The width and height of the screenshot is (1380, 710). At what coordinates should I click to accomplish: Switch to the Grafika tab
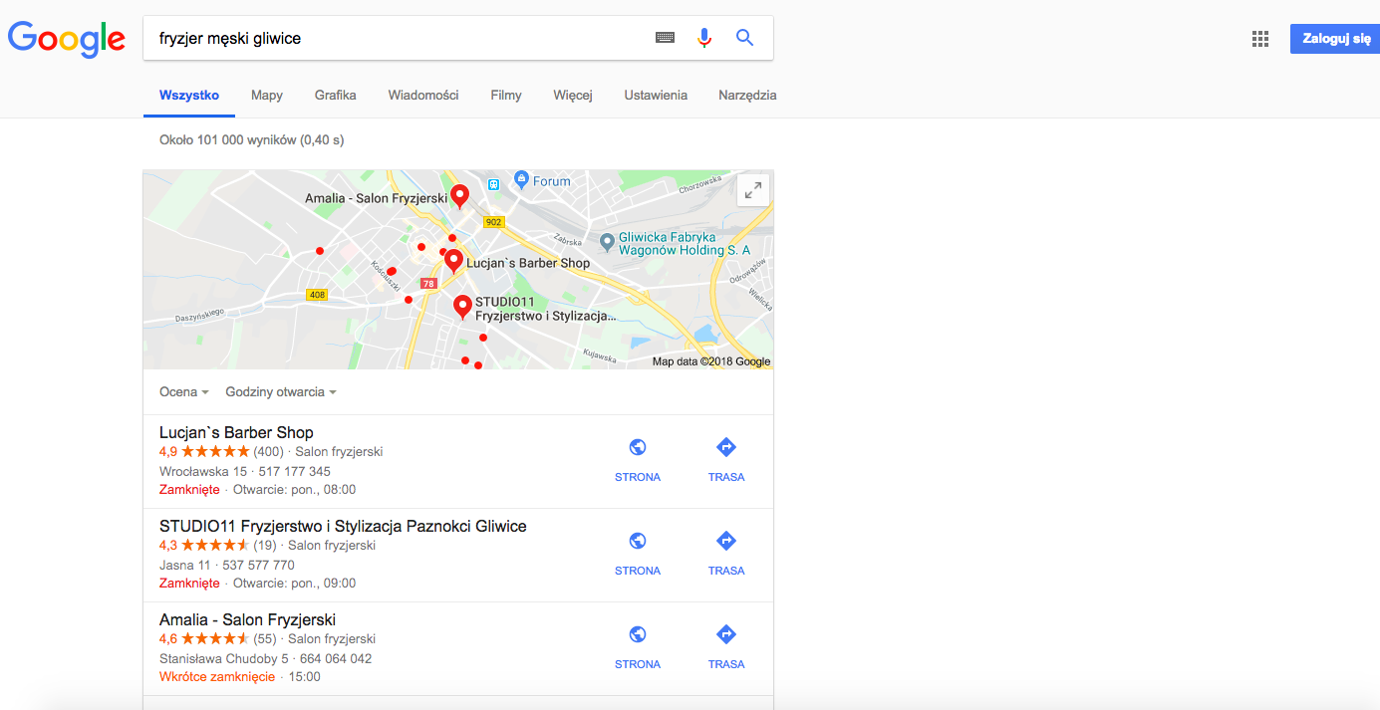[336, 96]
